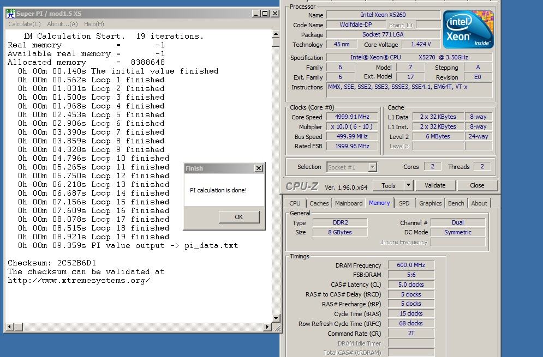Click the CPU-Z logo text

coord(302,186)
